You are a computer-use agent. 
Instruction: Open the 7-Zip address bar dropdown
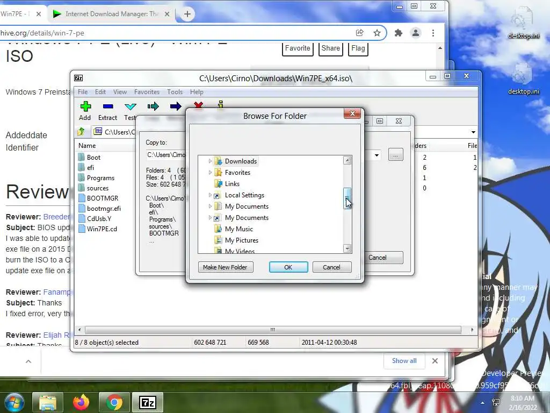[473, 132]
